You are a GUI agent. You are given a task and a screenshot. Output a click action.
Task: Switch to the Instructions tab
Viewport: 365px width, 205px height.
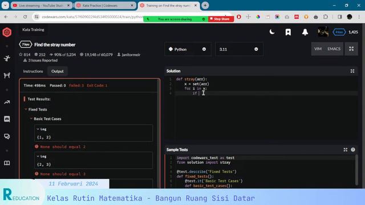[33, 71]
